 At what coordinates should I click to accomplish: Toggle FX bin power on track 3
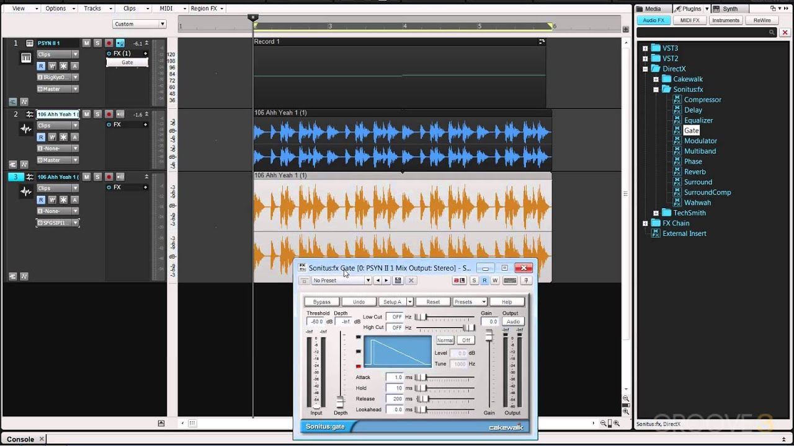(109, 187)
